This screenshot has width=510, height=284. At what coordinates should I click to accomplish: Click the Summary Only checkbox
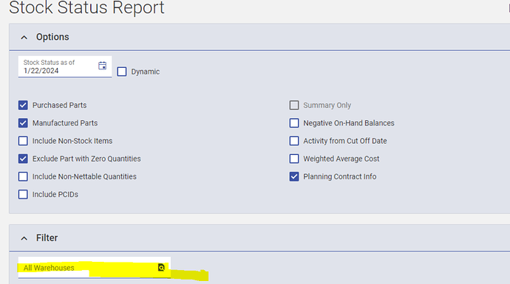(294, 105)
